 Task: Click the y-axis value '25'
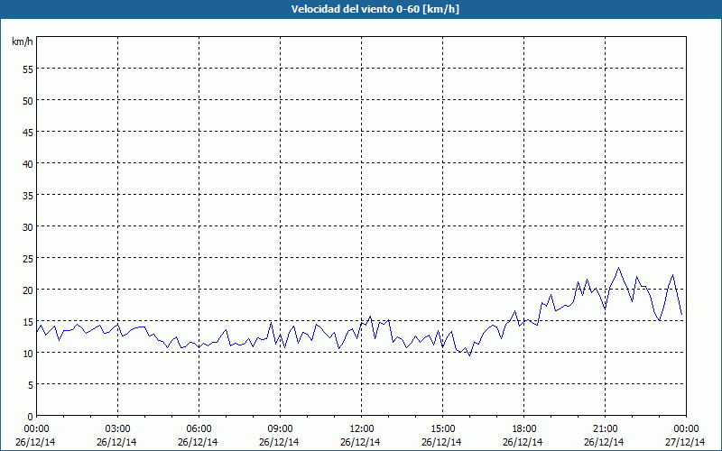point(28,258)
